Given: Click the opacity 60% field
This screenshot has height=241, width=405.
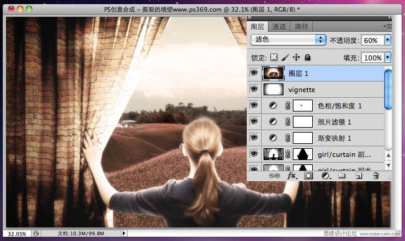Looking at the screenshot, I should tap(373, 40).
